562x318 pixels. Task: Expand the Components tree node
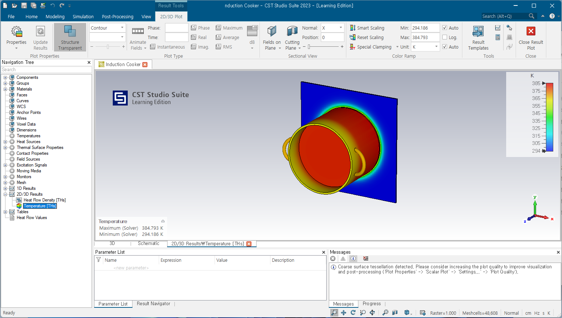click(x=5, y=77)
